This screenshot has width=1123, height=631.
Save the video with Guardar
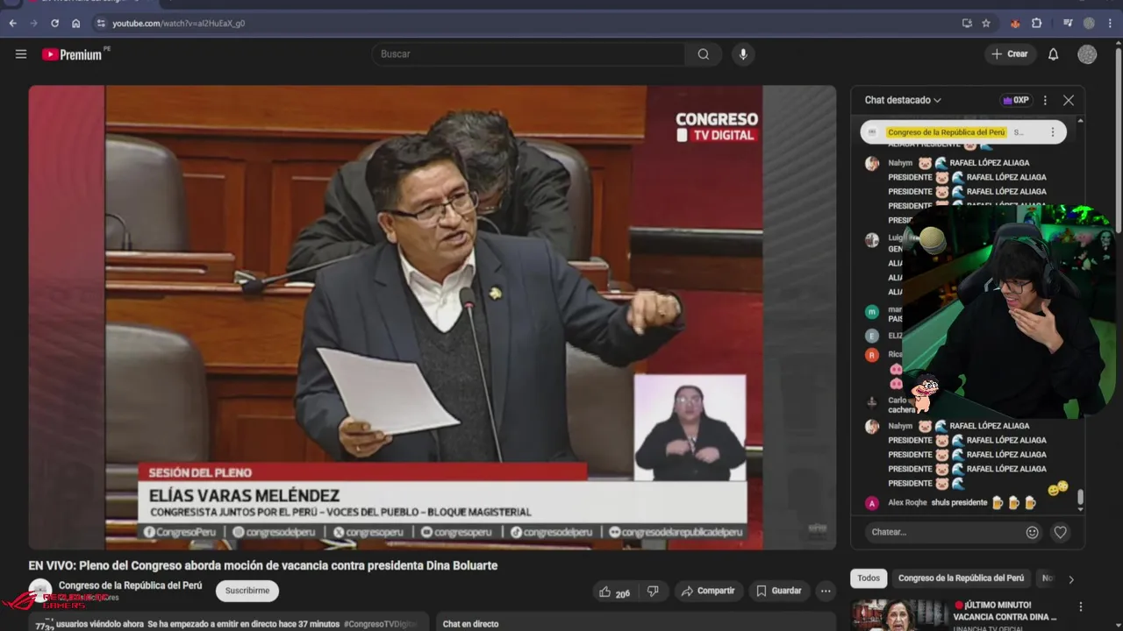pyautogui.click(x=778, y=592)
